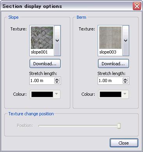143x152 pixels.
Task: Click the Close button at the bottom
Action: point(124,143)
